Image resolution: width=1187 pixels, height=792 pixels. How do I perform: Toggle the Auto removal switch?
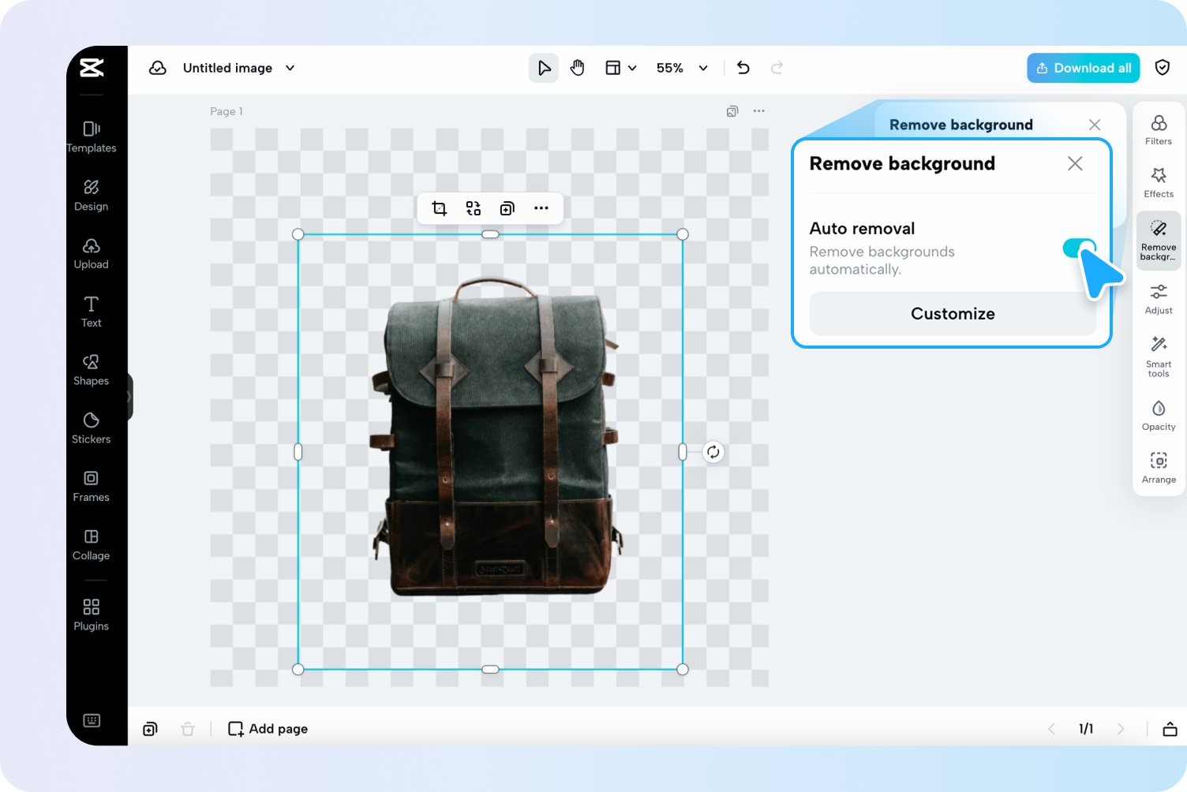click(x=1078, y=248)
